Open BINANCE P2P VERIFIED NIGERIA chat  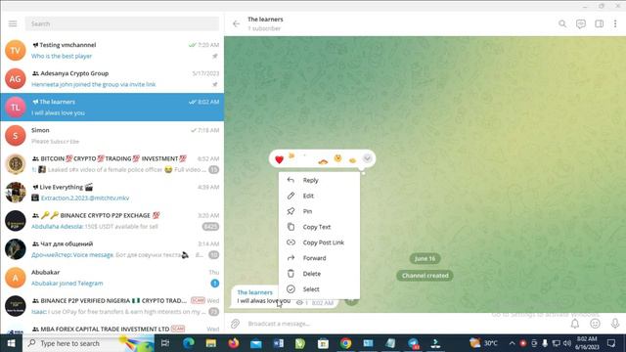(x=112, y=306)
